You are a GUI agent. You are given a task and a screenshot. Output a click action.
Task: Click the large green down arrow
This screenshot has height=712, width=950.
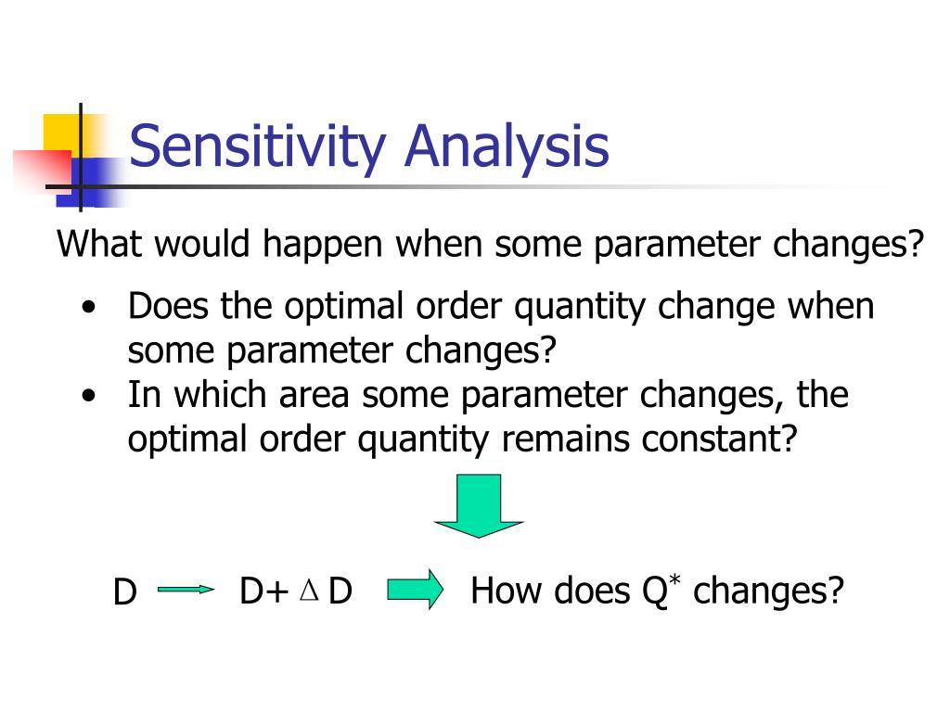479,505
